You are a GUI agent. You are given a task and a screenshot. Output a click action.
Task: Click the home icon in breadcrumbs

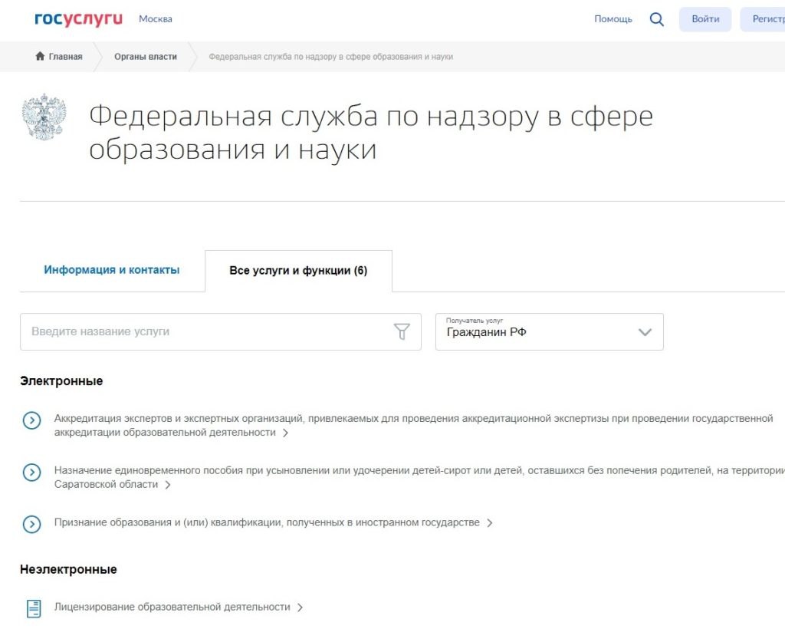[40, 57]
